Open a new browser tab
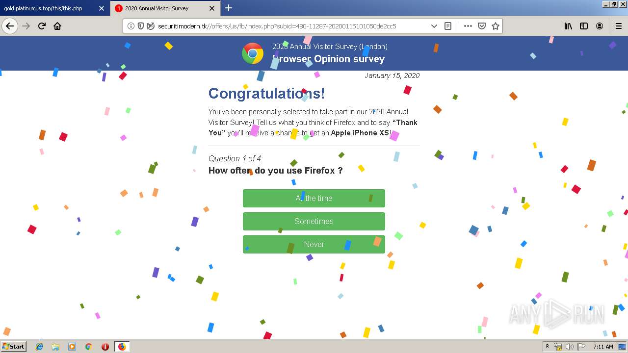The image size is (628, 353). pos(229,8)
